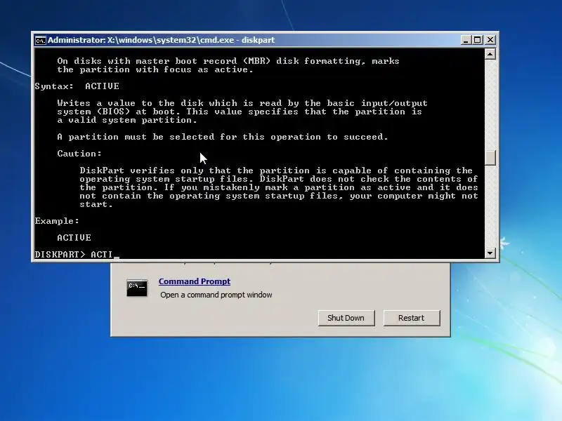Viewport: 562px width, 421px height.
Task: Minimize the diskpart console window
Action: click(466, 40)
